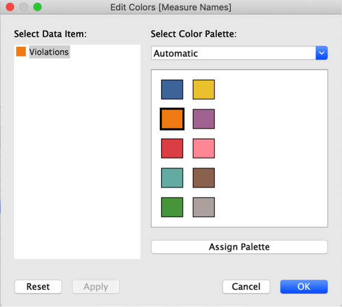Cancel the Edit Colors dialog

point(246,287)
